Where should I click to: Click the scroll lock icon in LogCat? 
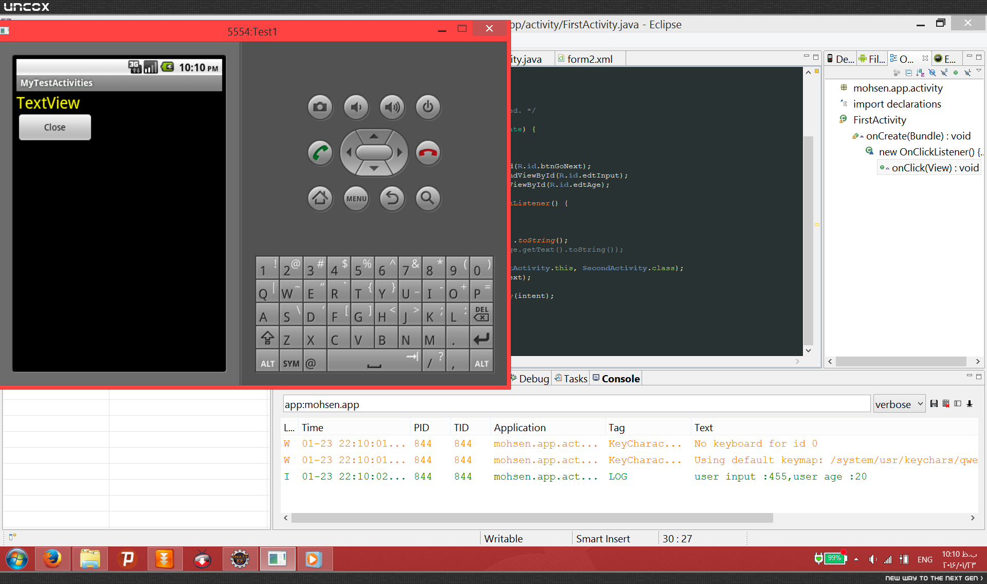(970, 404)
